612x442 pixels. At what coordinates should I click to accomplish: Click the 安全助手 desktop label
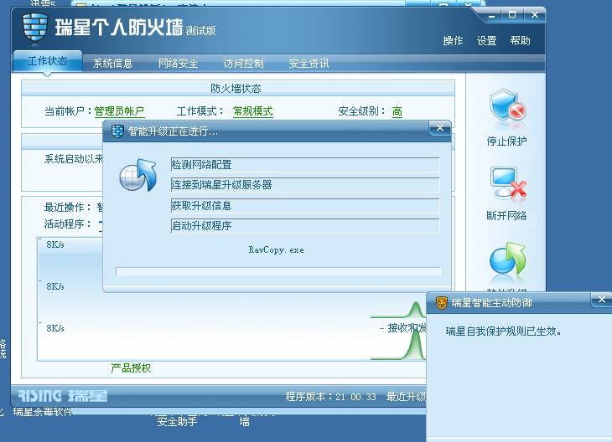[177, 421]
